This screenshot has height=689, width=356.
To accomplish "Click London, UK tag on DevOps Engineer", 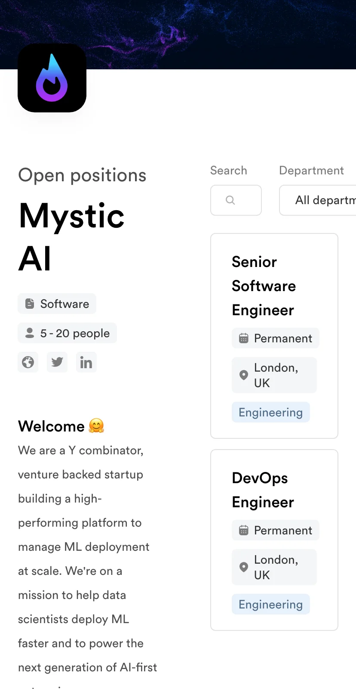I will [274, 567].
